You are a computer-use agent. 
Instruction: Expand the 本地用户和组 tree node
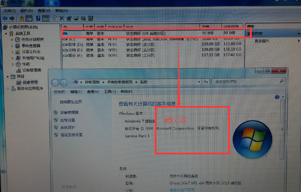pos(12,58)
